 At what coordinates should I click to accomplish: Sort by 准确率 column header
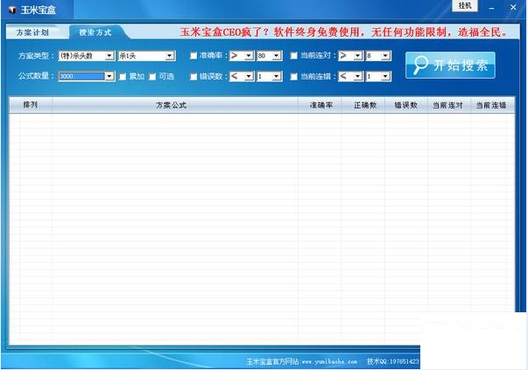320,105
